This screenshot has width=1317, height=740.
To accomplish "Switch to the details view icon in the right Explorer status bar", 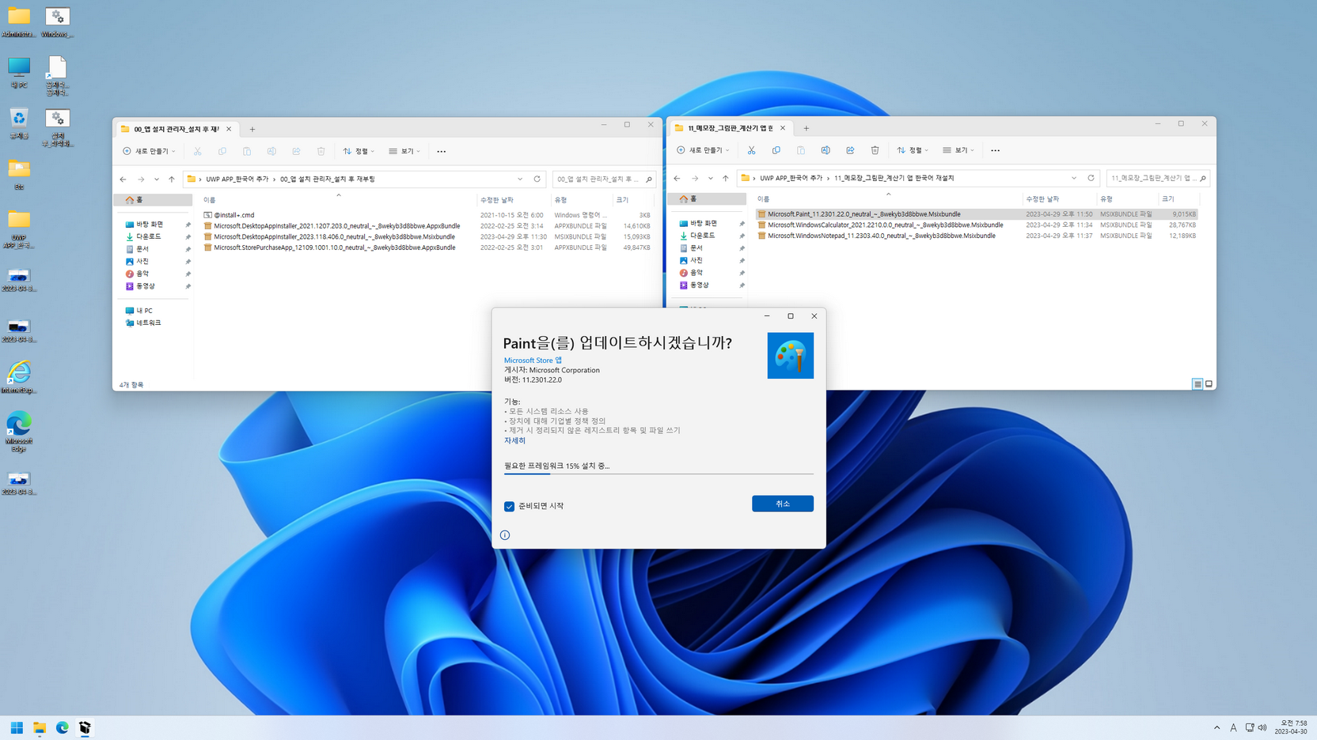I will (1197, 384).
